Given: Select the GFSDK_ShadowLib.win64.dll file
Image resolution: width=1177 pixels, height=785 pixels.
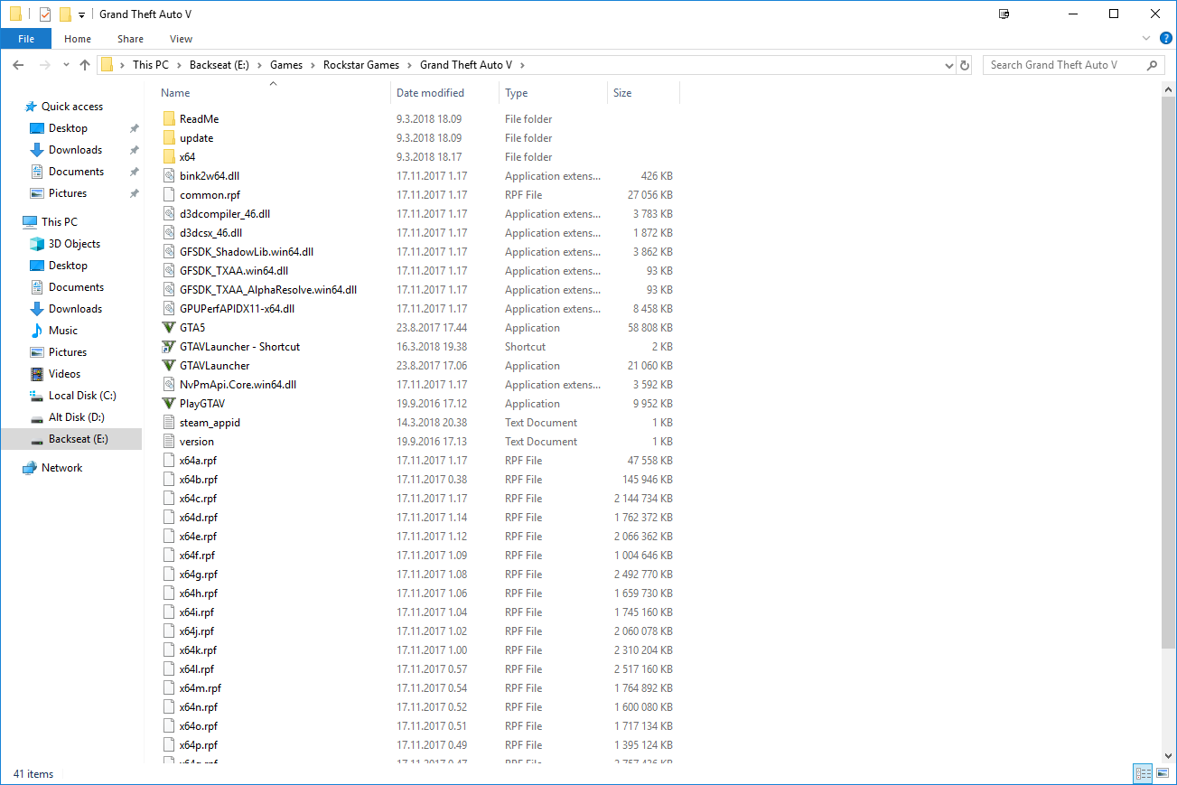Looking at the screenshot, I should [247, 252].
